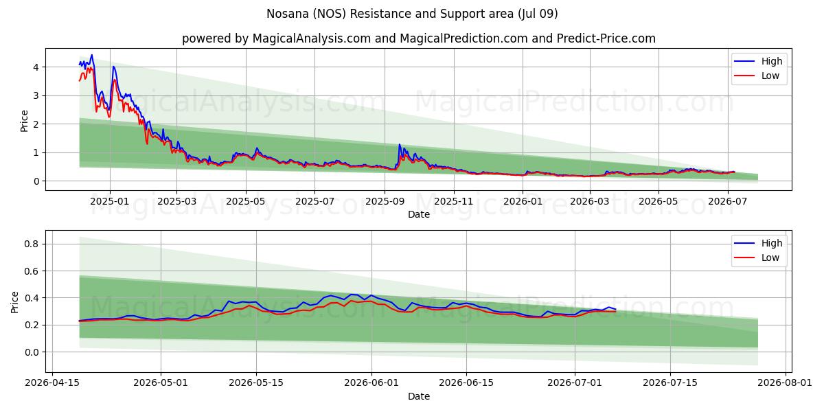The width and height of the screenshot is (824, 412).
Task: Click the '4' y-axis tick on the top chart
Action: point(35,67)
